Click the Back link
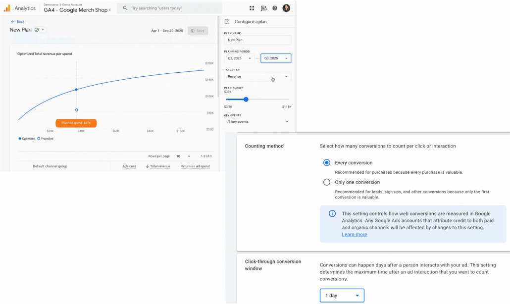Screen dimensions: 510x304 pos(18,22)
